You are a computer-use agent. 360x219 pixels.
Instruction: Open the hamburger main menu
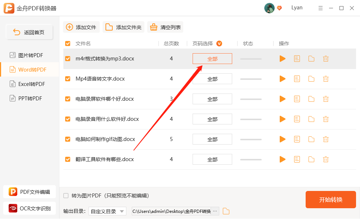tap(320, 8)
